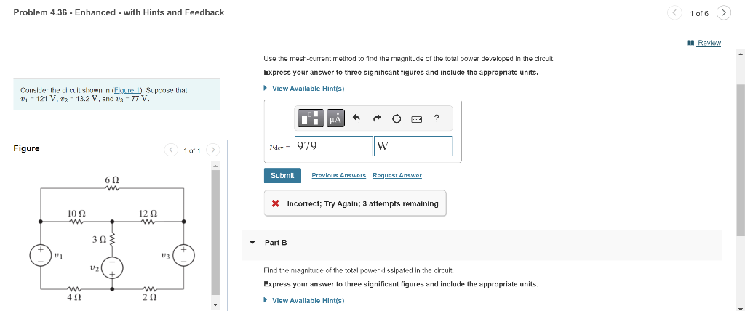The height and width of the screenshot is (311, 745).
Task: Open the units symbols (µÅ) tool
Action: coord(335,118)
